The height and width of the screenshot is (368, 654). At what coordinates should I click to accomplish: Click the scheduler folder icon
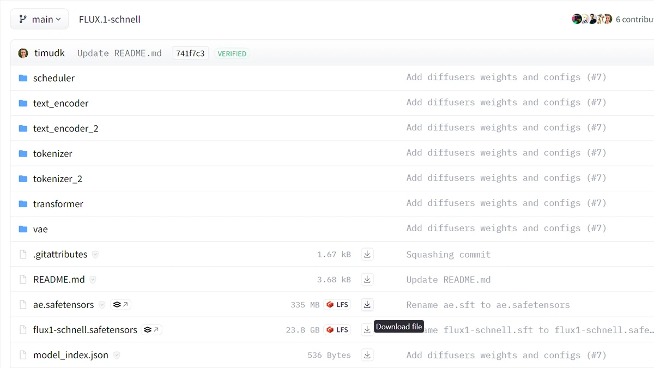coord(23,78)
